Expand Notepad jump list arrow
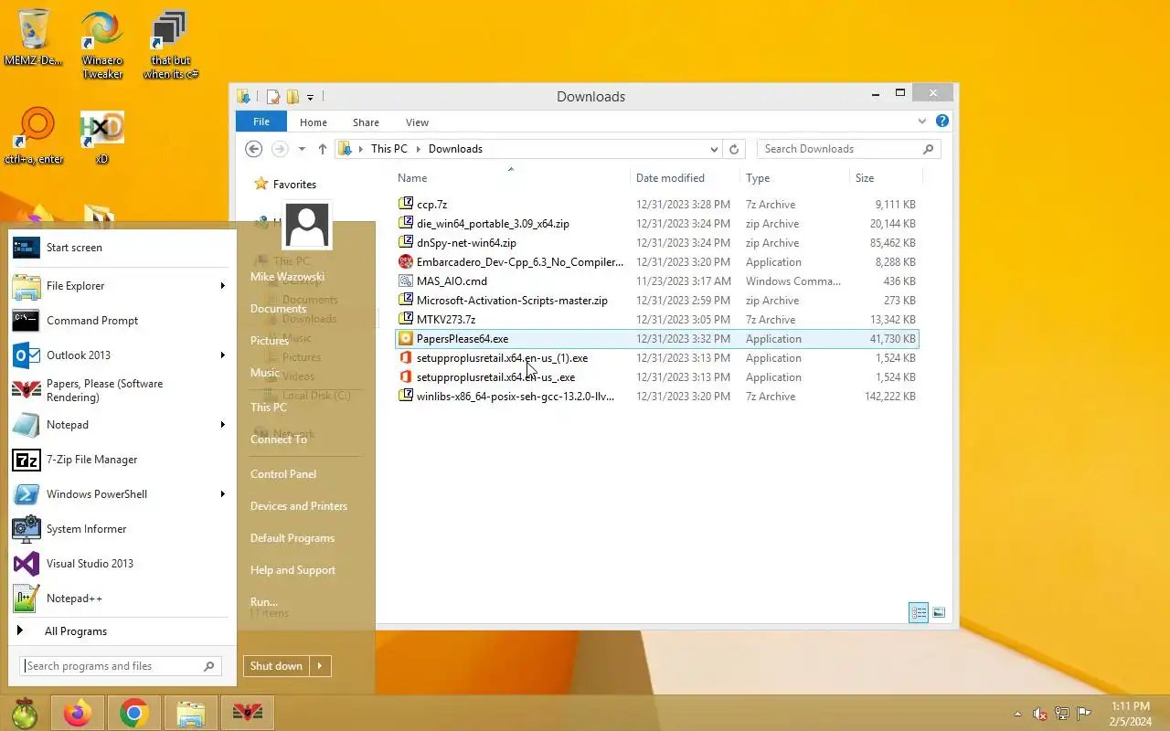Screen dimensions: 1170x731 tap(222, 425)
